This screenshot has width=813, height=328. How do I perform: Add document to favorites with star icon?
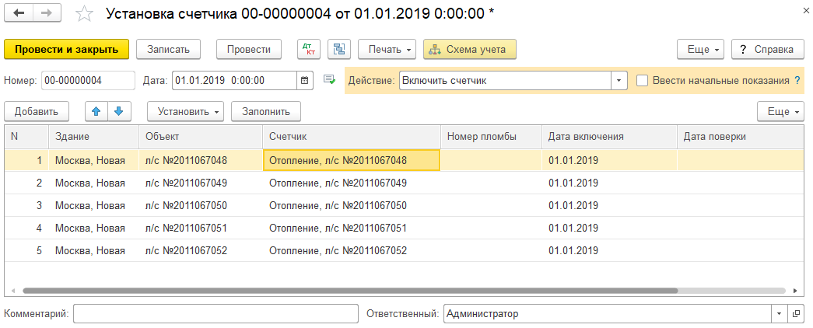pos(86,14)
